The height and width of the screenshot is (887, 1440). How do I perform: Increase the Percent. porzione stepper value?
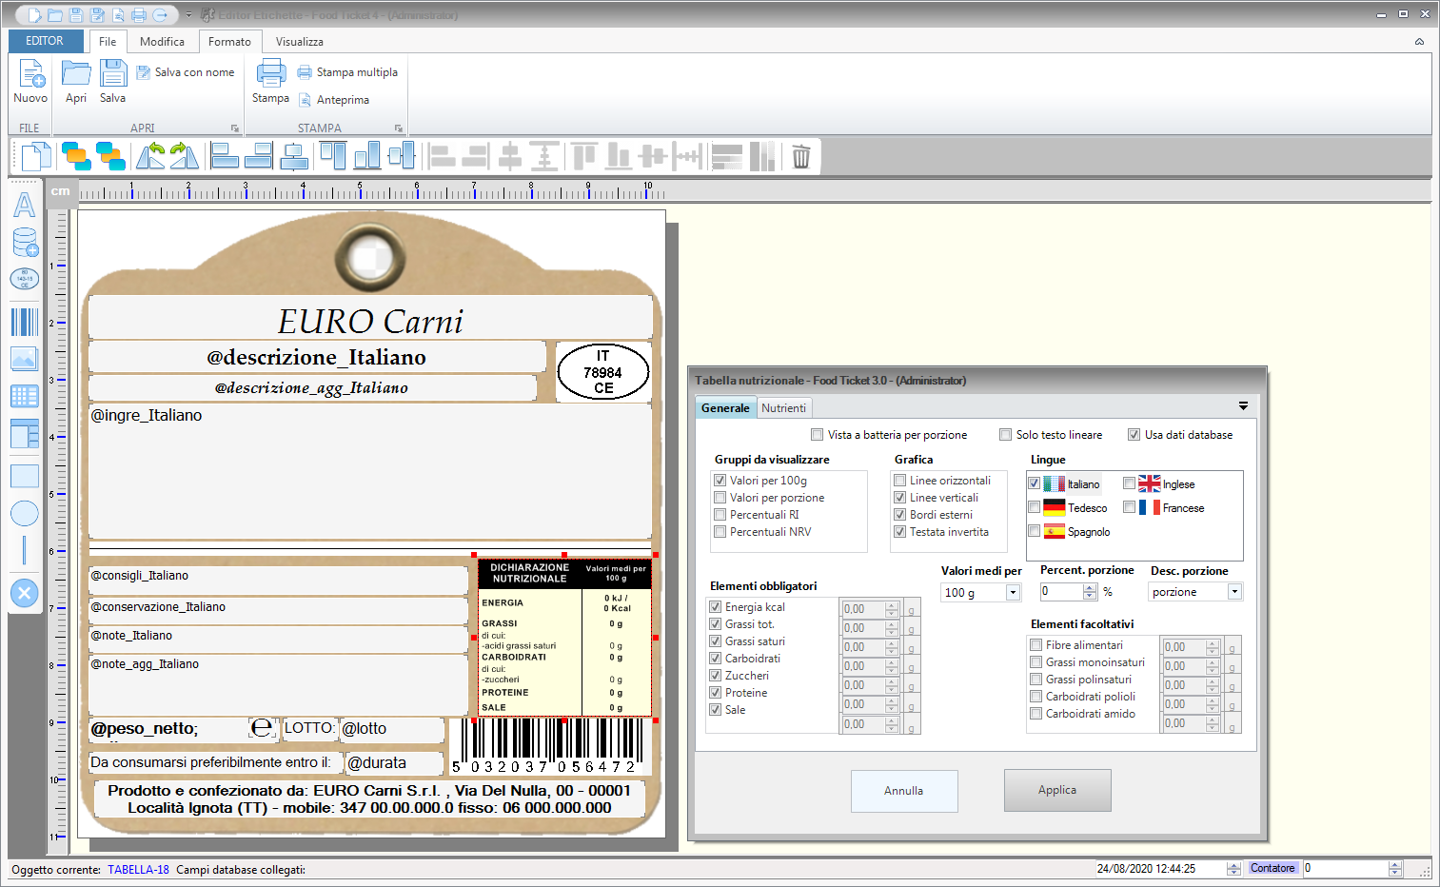(1091, 587)
